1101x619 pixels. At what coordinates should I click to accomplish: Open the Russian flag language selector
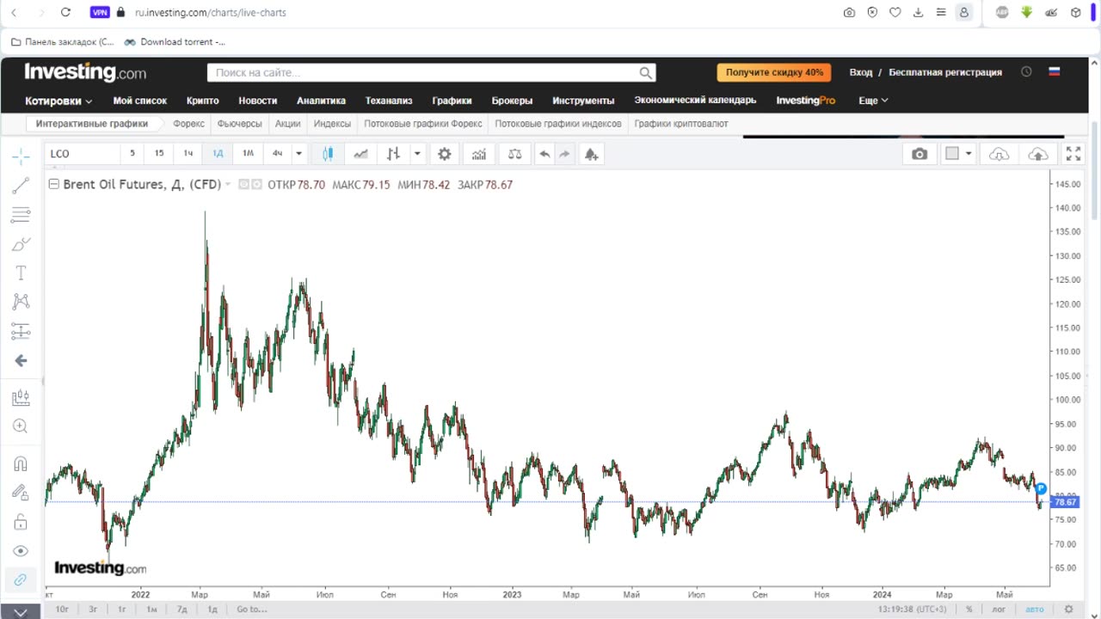coord(1054,72)
